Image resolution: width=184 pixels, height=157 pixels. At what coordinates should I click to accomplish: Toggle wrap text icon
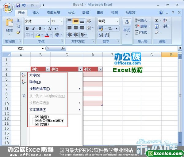click(89, 21)
